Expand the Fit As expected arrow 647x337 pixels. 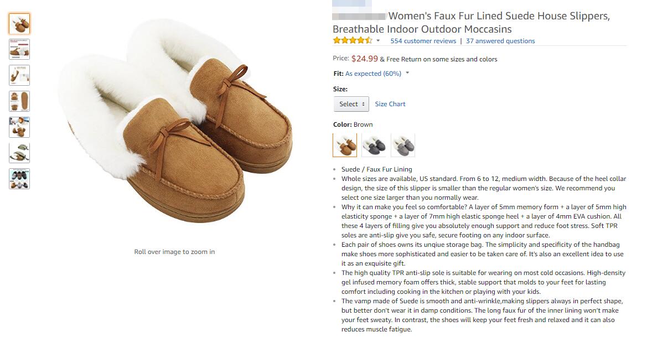(x=407, y=73)
